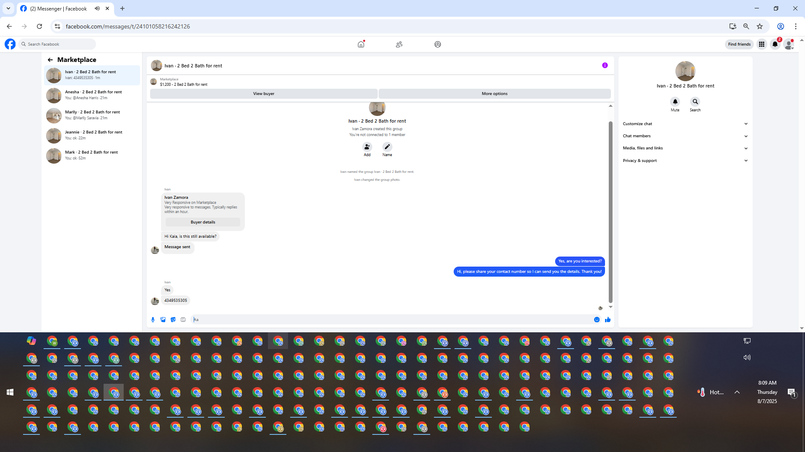Open the Facebook Home feed icon
The height and width of the screenshot is (452, 805).
click(361, 44)
